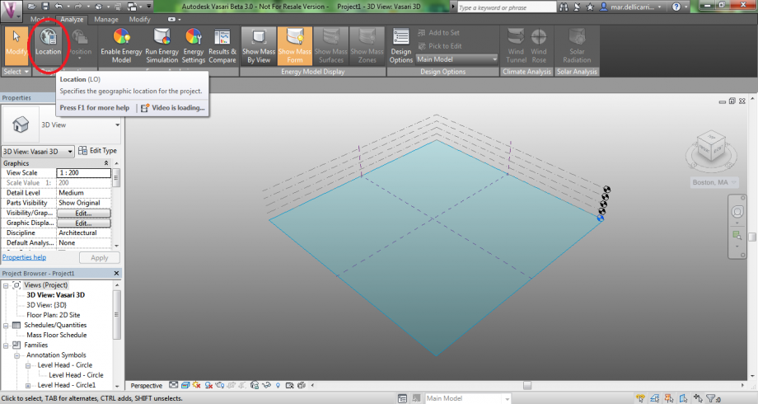
Task: Click Run Energy Simulation
Action: click(x=162, y=46)
